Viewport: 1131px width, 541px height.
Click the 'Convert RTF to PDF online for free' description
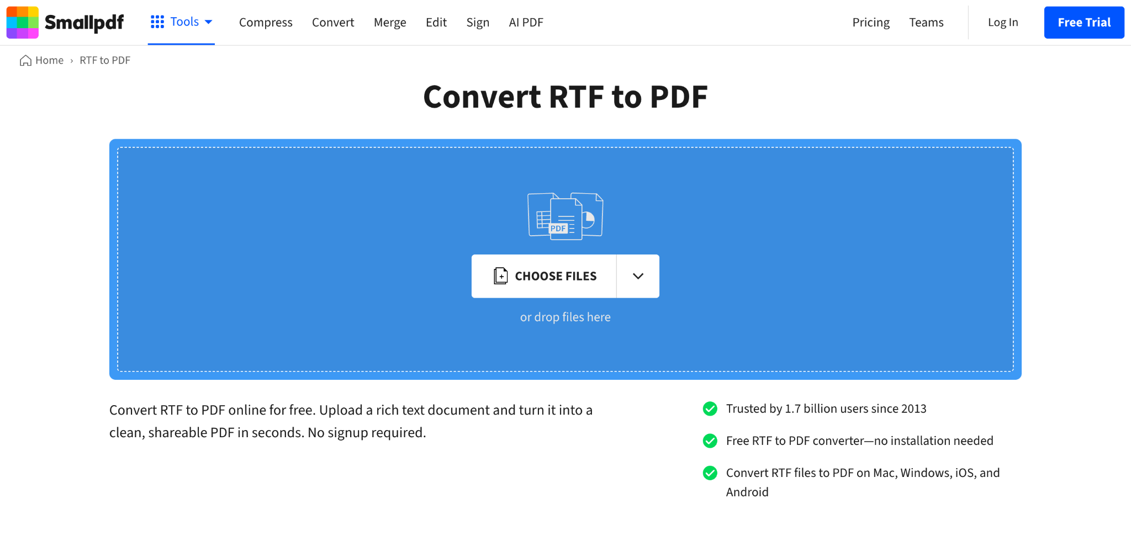pos(351,421)
